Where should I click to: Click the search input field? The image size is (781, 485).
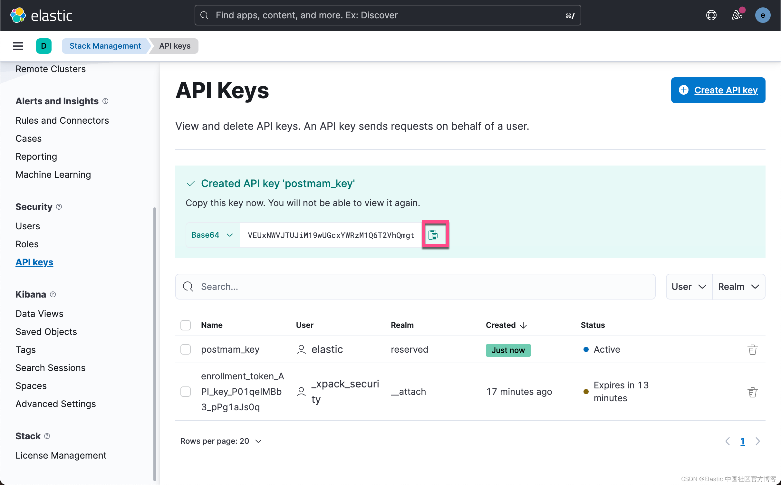[415, 287]
